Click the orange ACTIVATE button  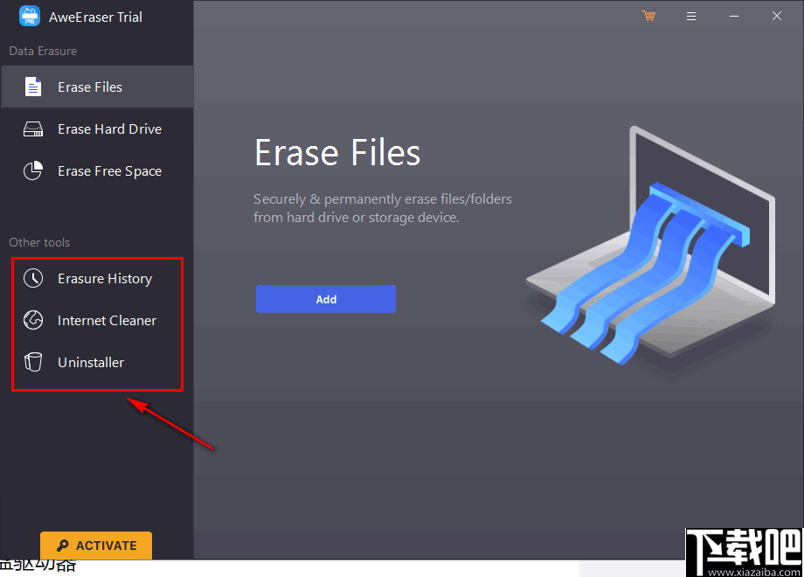coord(96,546)
